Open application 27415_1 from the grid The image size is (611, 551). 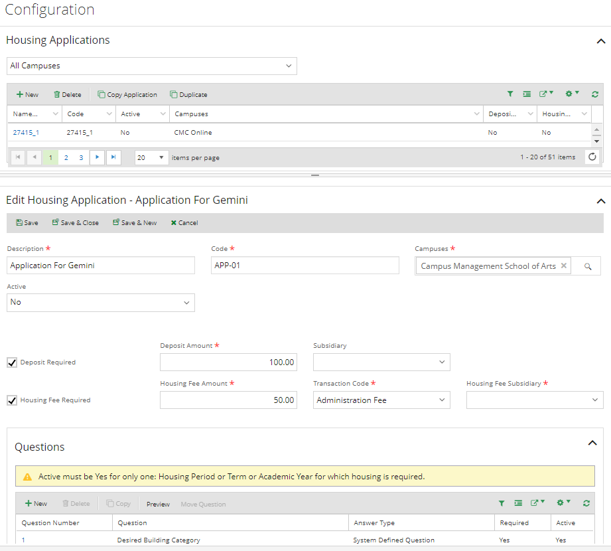click(x=25, y=132)
